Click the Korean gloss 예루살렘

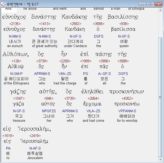coord(35,153)
